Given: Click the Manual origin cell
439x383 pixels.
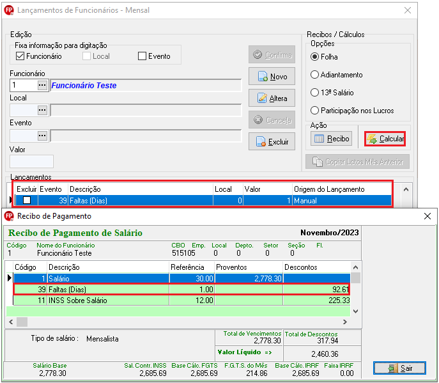Looking at the screenshot, I should coord(342,200).
